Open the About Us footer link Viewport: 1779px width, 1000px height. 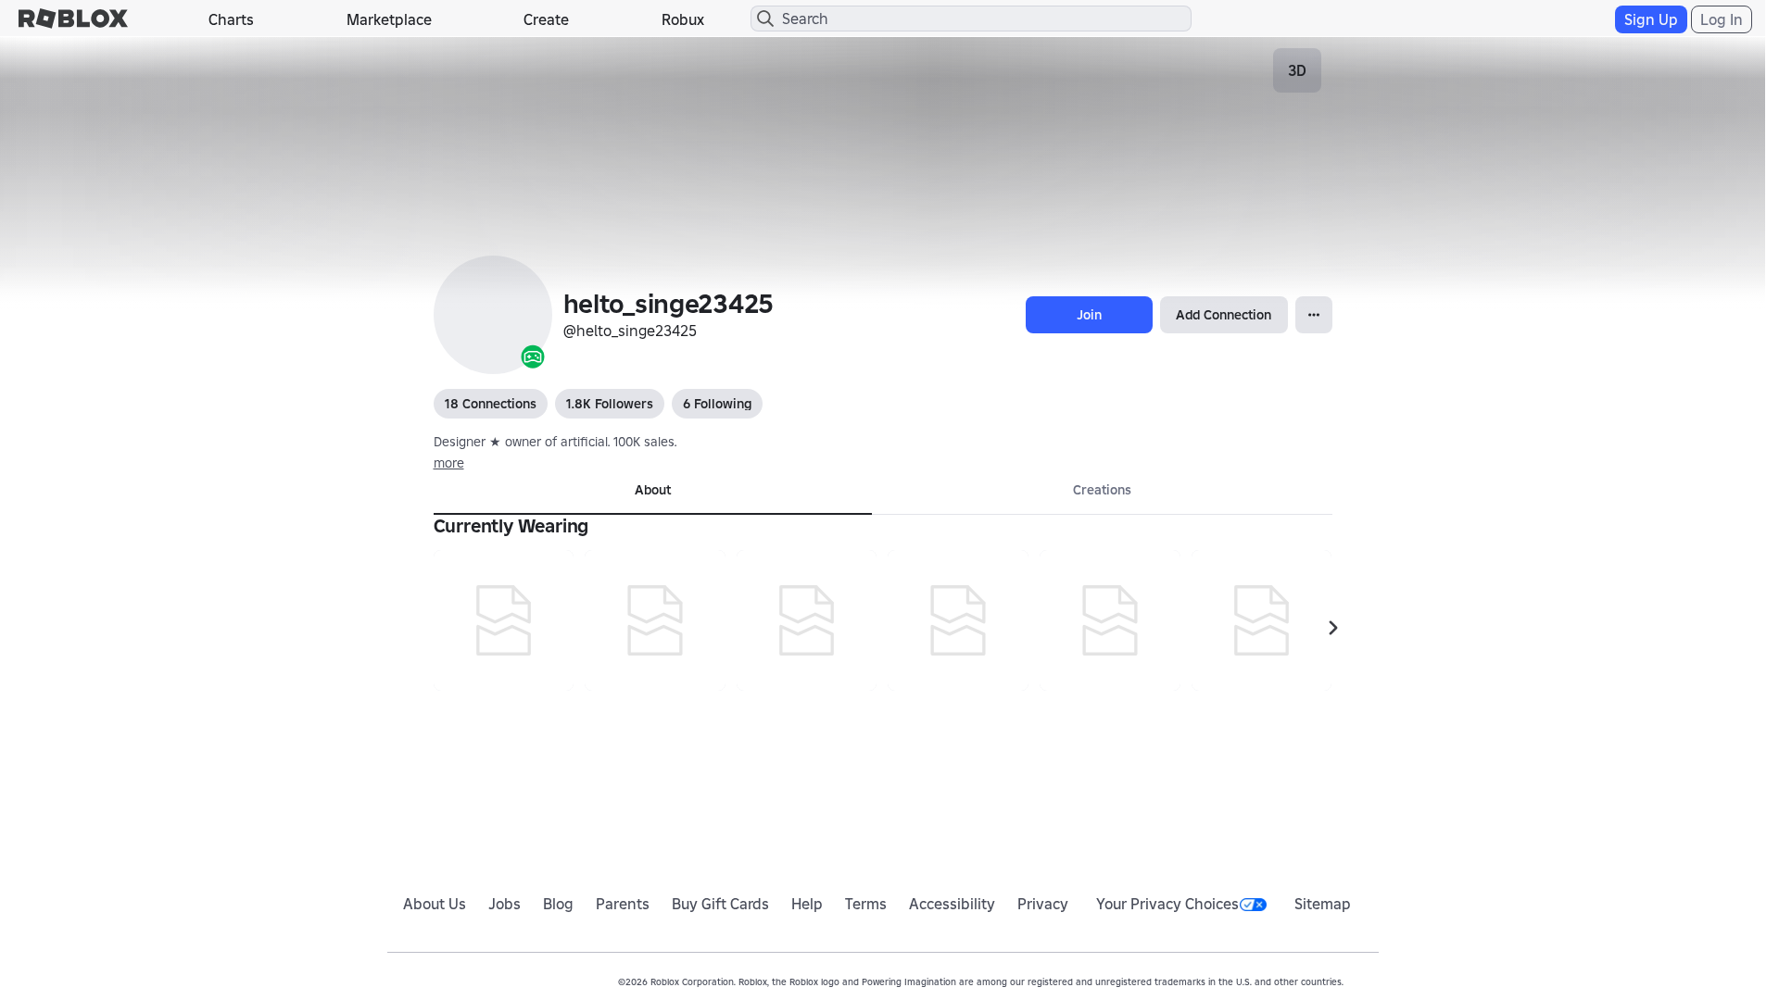tap(435, 904)
